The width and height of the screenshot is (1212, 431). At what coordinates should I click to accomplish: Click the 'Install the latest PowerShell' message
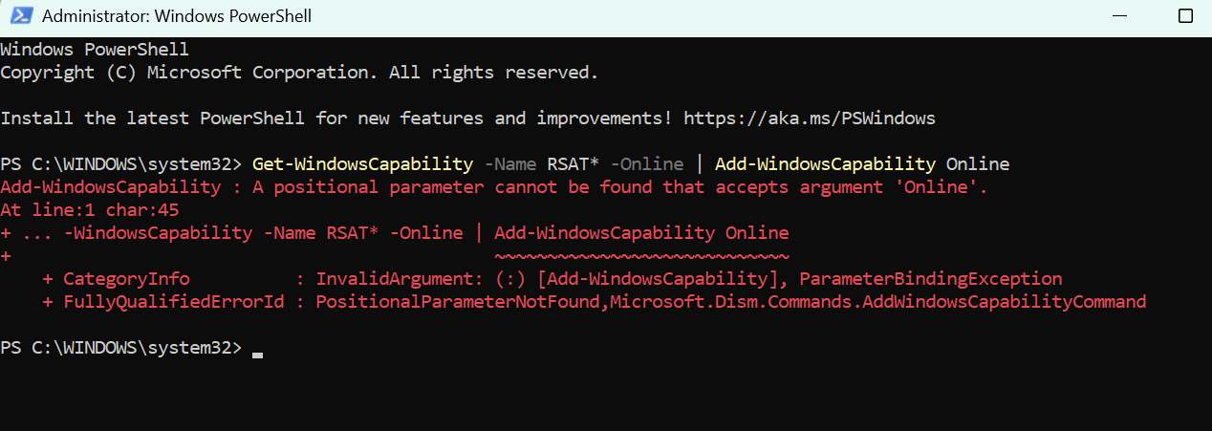153,119
